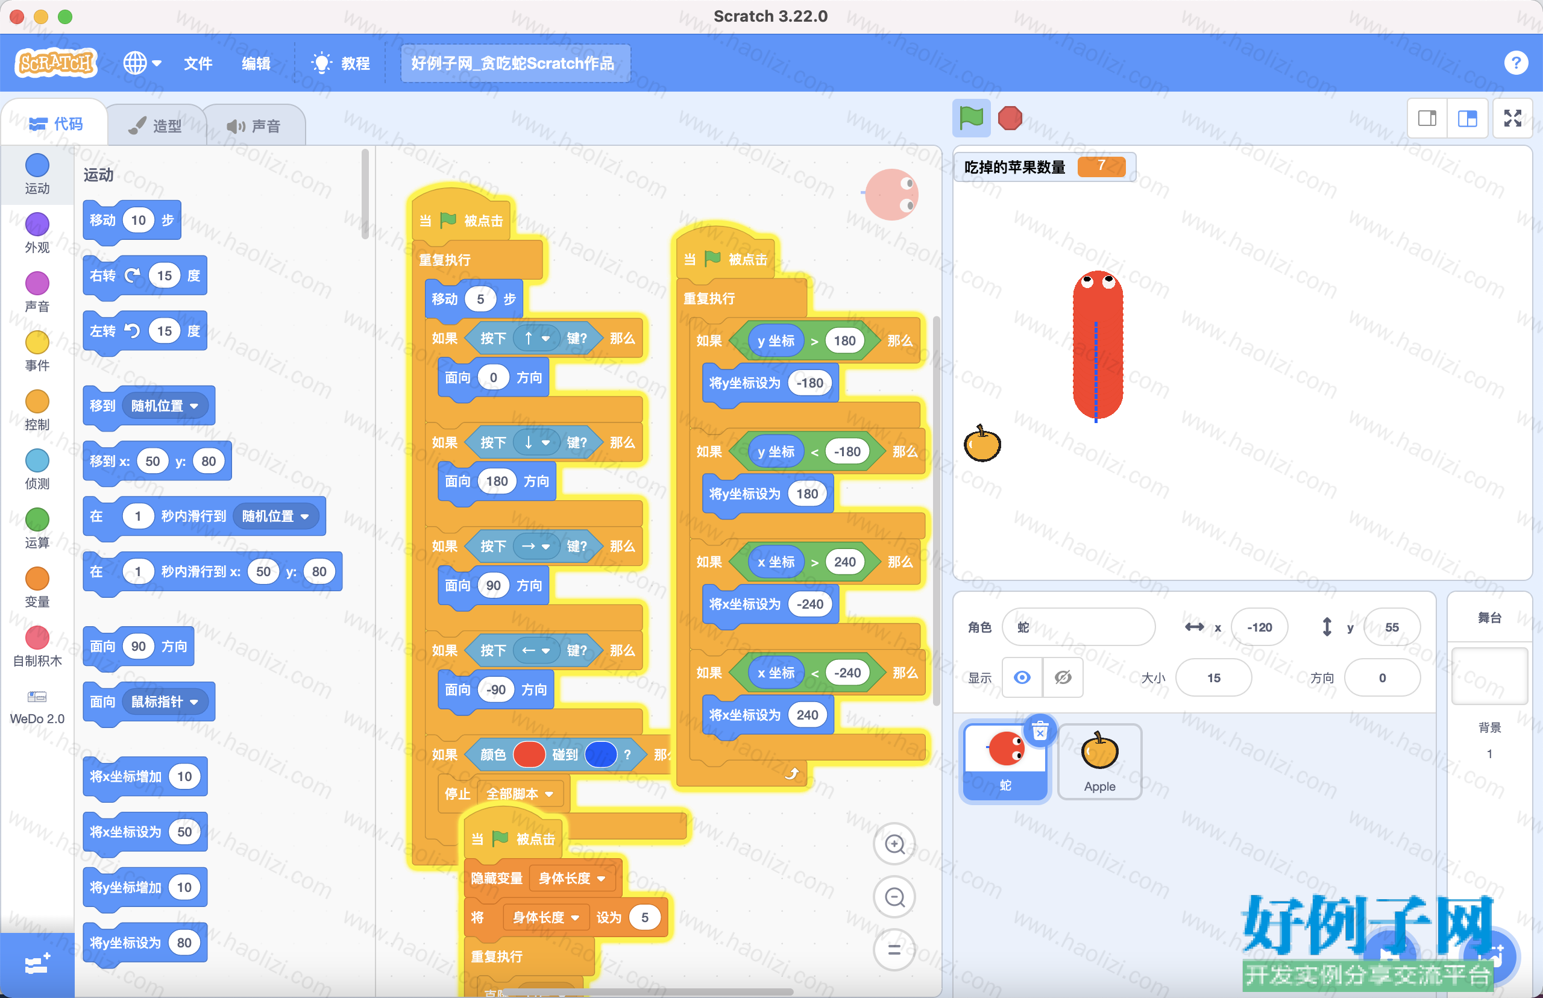Select the Apple sprite thumbnail
The height and width of the screenshot is (998, 1543).
click(x=1100, y=762)
